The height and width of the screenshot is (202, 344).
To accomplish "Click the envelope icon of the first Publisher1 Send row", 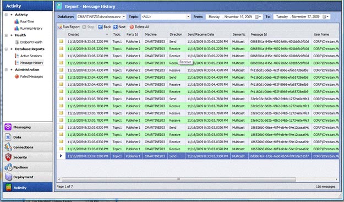I will pyautogui.click(x=61, y=41).
